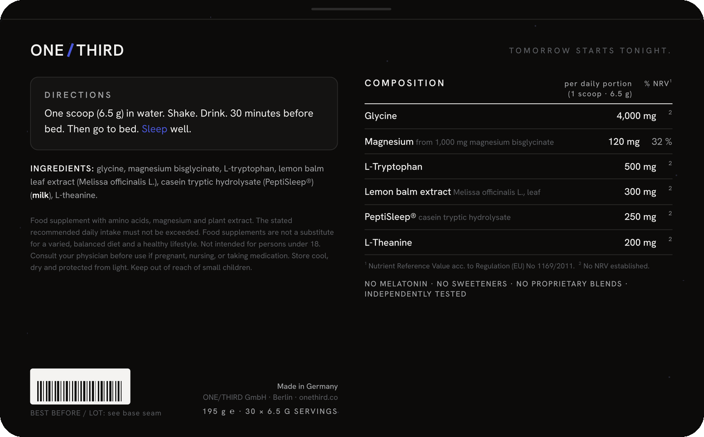The height and width of the screenshot is (437, 704).
Task: Click the 'ONE/THIRD GmbH' company name
Action: click(x=234, y=398)
